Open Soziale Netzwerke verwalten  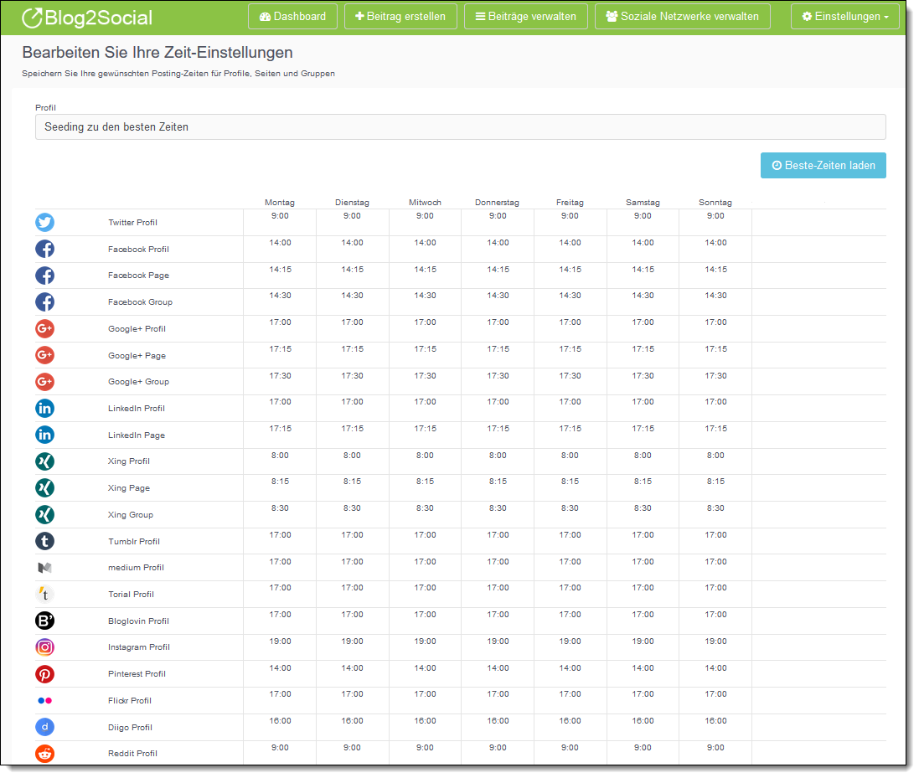[682, 17]
